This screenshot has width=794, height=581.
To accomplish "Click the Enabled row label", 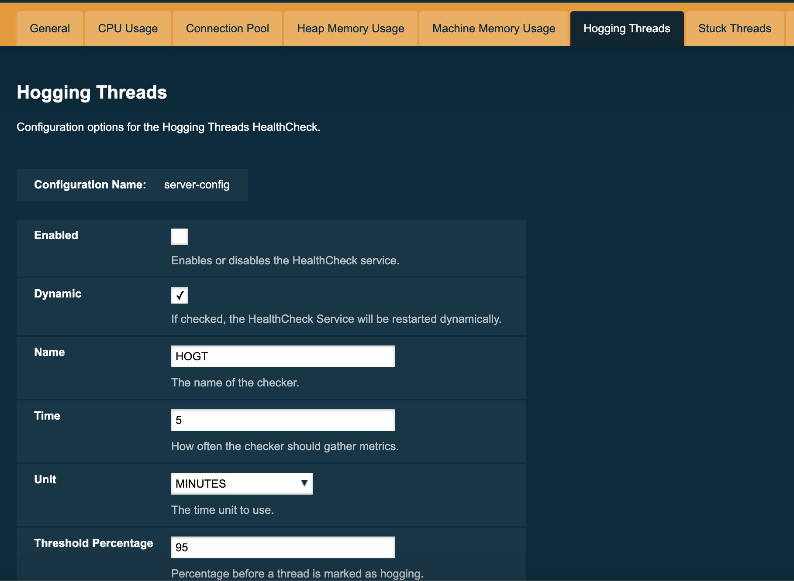I will (x=55, y=235).
